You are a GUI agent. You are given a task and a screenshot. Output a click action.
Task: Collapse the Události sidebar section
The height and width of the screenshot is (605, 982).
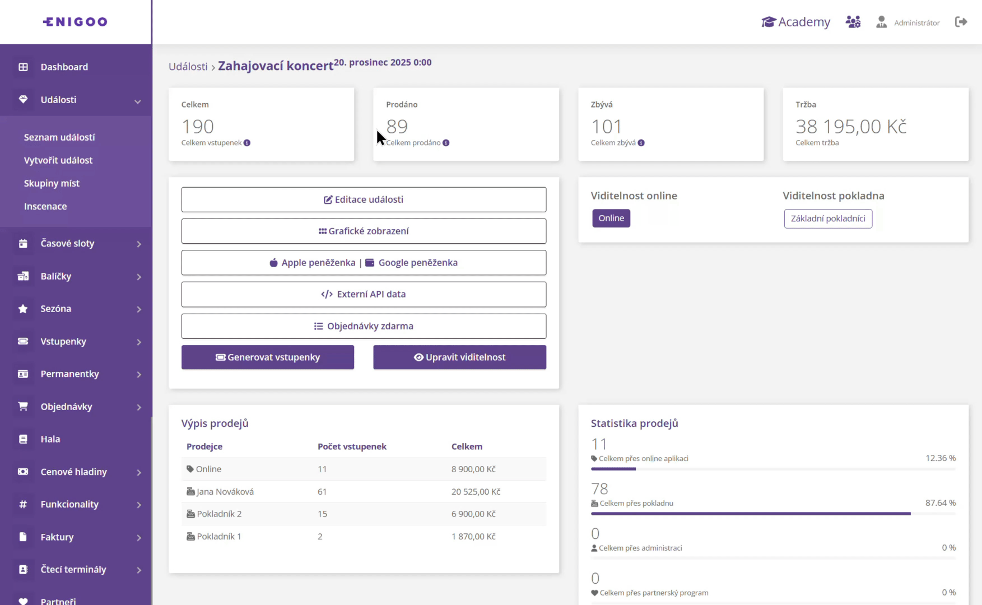[137, 101]
